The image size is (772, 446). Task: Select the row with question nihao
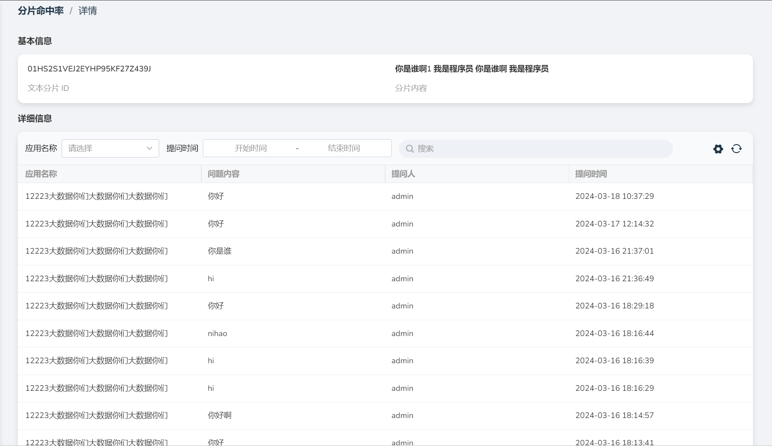pos(217,334)
